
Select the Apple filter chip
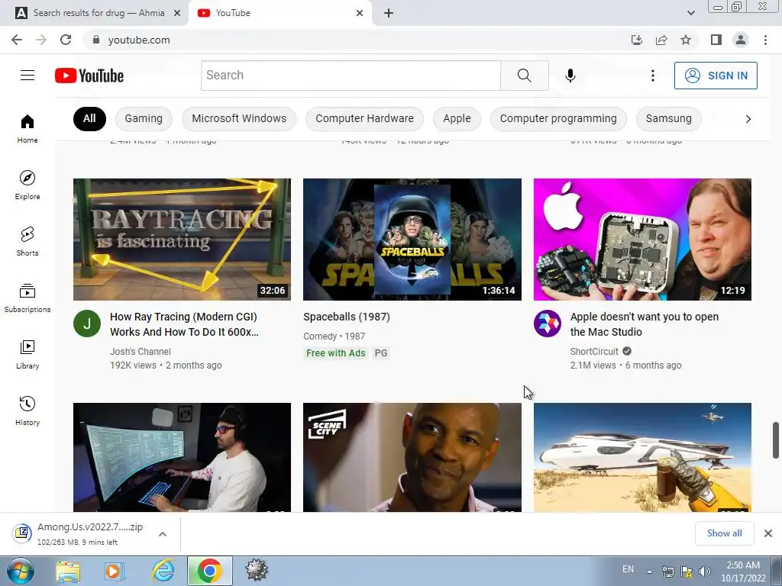[x=457, y=118]
